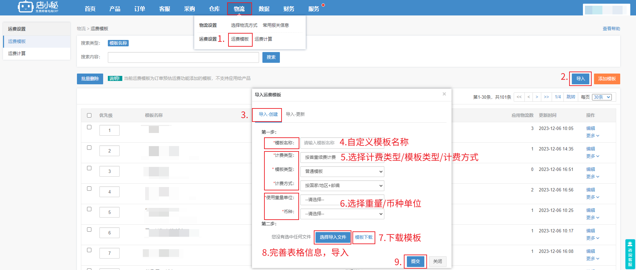Focus the 搜索内容 search input field
The width and height of the screenshot is (636, 270).
(183, 57)
